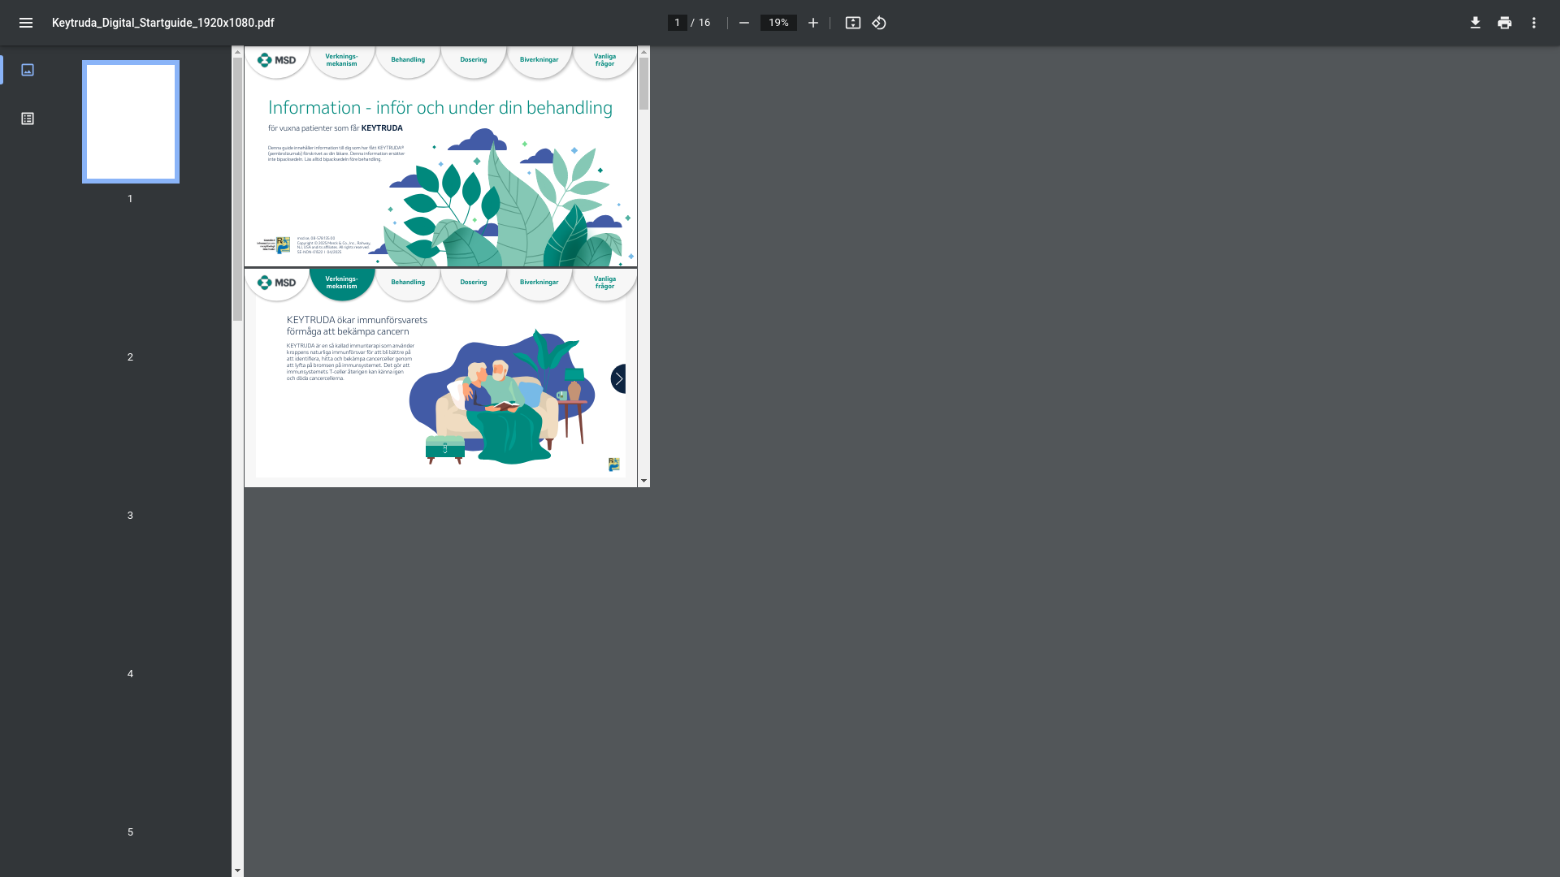Click the heading Information - inför och under din behandling

tap(440, 108)
